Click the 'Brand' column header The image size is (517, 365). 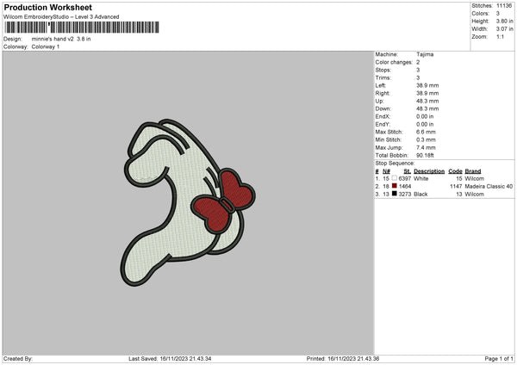pos(473,171)
